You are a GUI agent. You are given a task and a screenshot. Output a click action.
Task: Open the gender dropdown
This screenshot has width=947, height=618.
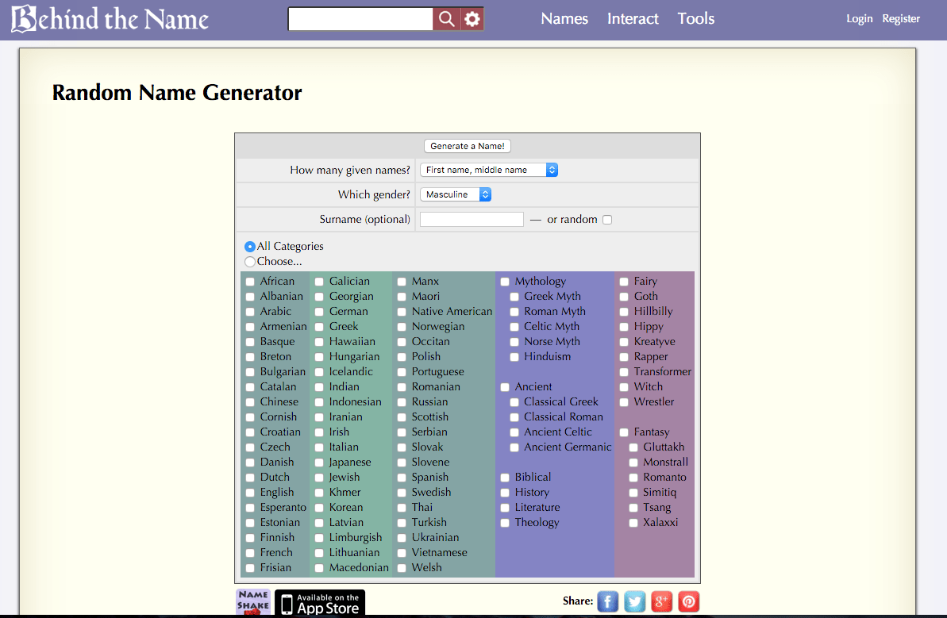pyautogui.click(x=456, y=194)
